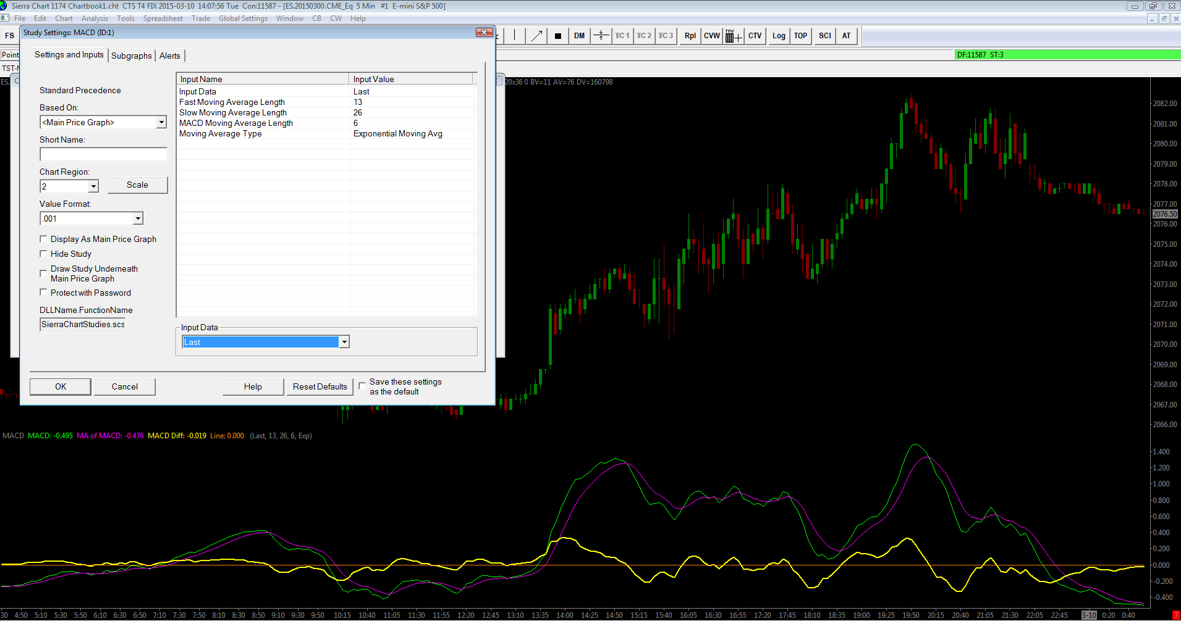Open the Global Settings menu
This screenshot has width=1181, height=621.
(243, 19)
